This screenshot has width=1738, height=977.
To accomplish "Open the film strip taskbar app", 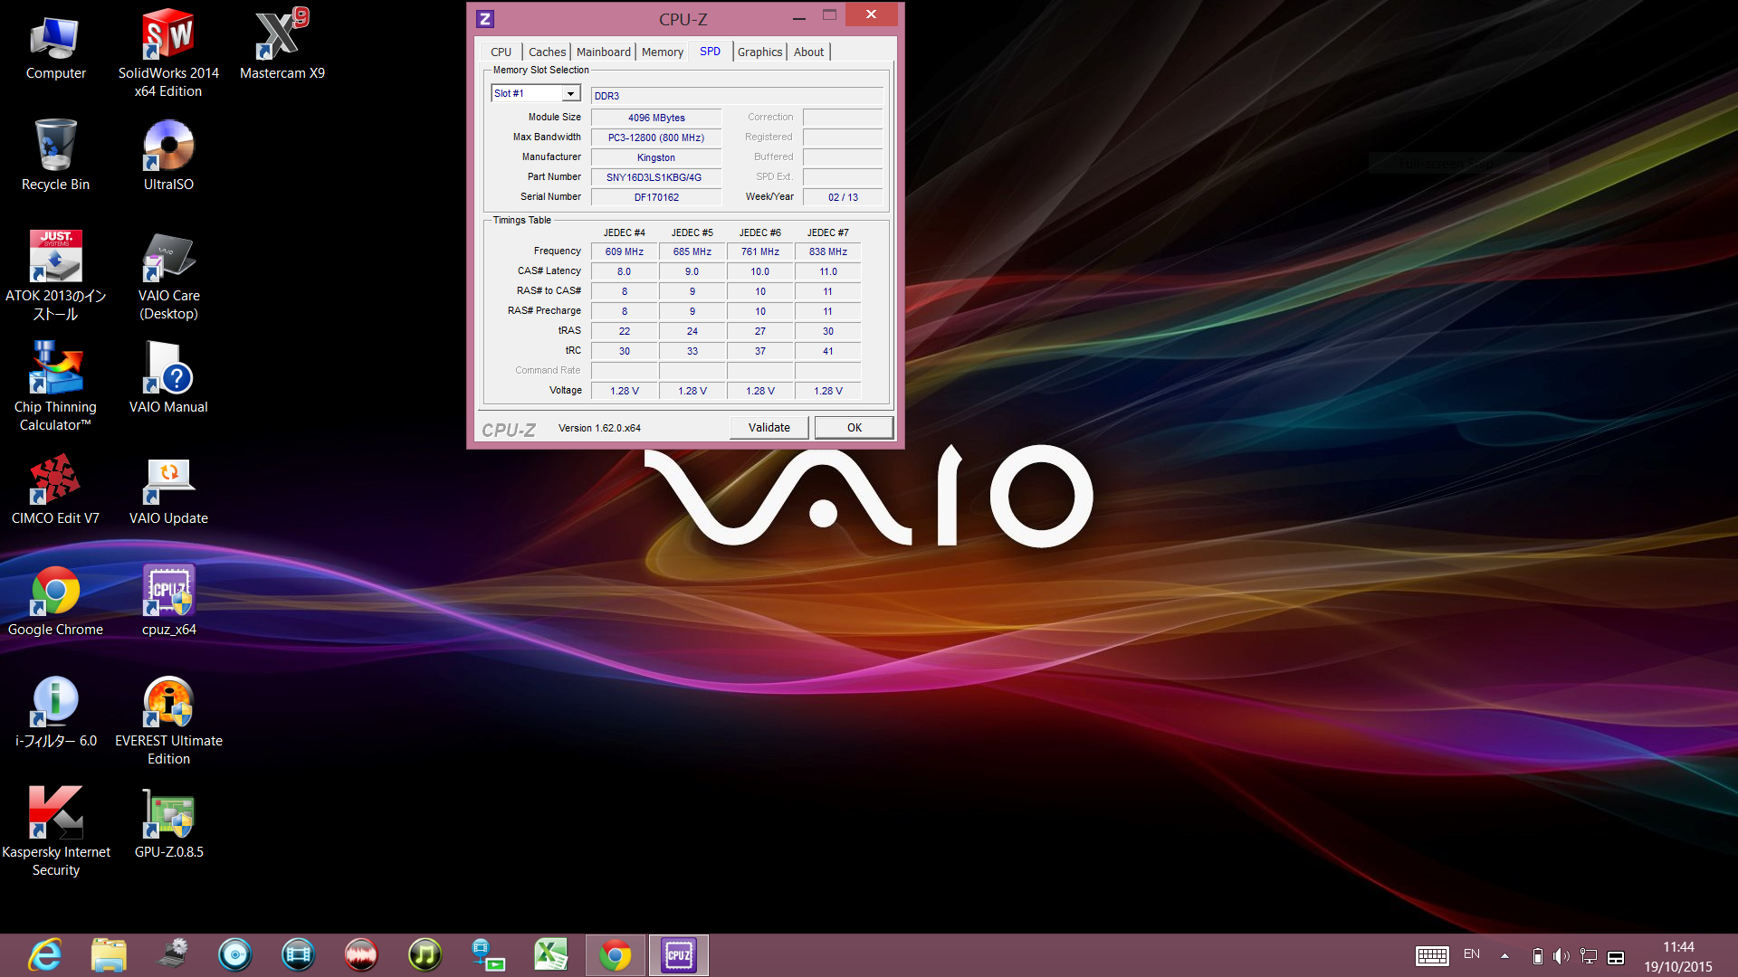I will point(298,955).
